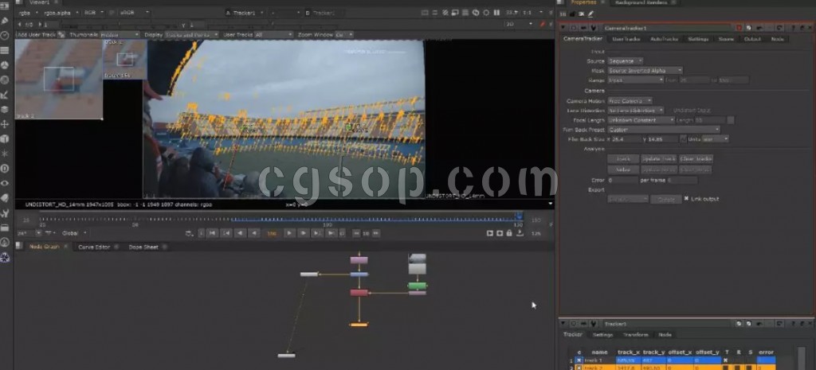Open the Deep nodes D icon
This screenshot has width=816, height=370.
pos(5,169)
